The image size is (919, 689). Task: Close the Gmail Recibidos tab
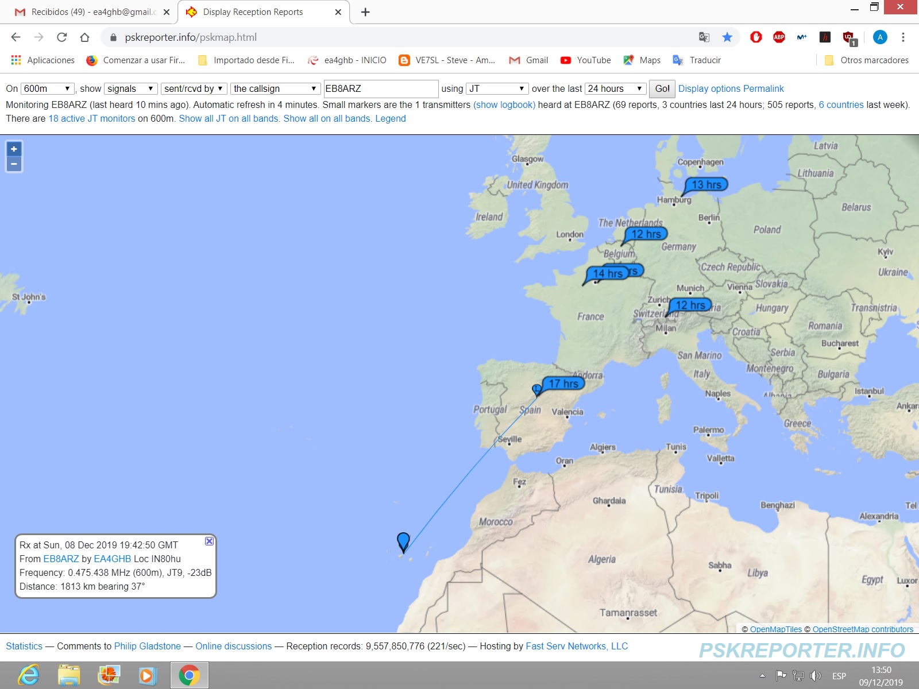(x=167, y=12)
